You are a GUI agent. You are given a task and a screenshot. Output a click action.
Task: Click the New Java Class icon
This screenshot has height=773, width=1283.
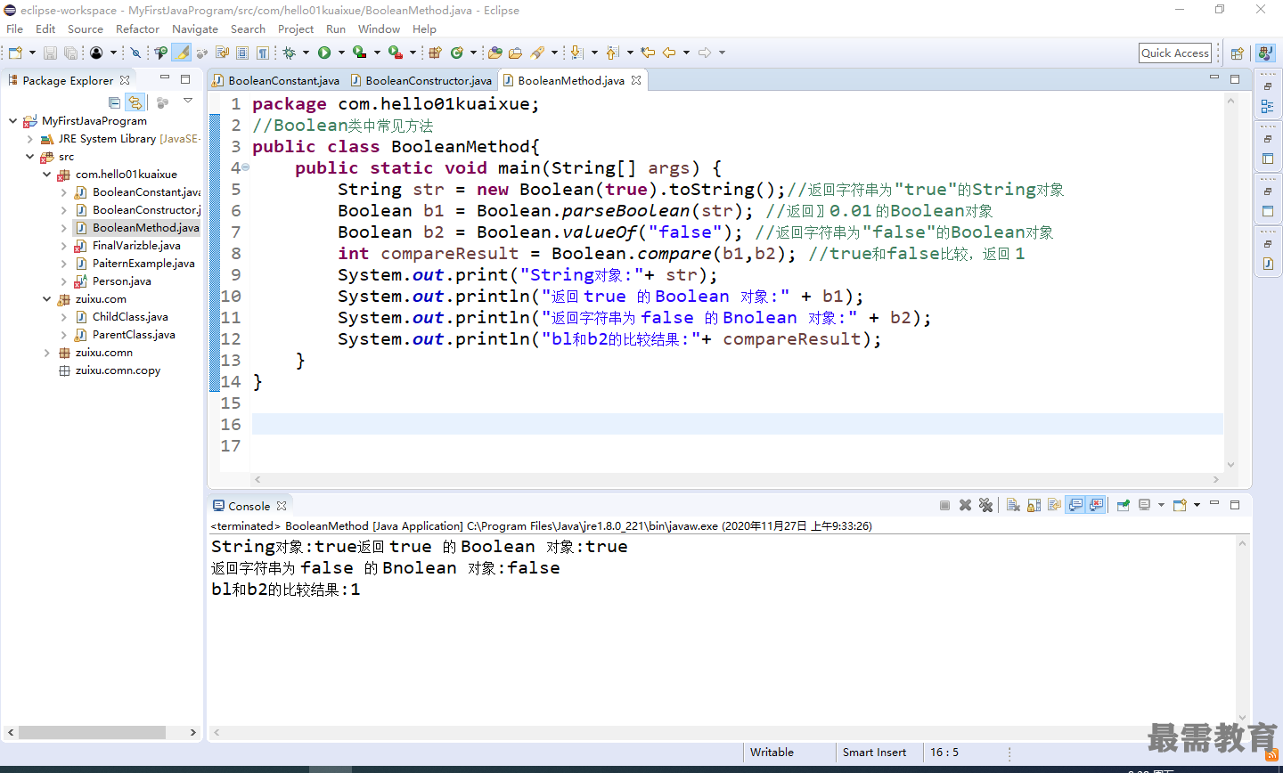click(457, 53)
